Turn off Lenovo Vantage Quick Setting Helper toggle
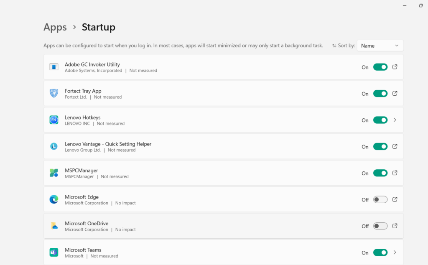 pos(380,147)
